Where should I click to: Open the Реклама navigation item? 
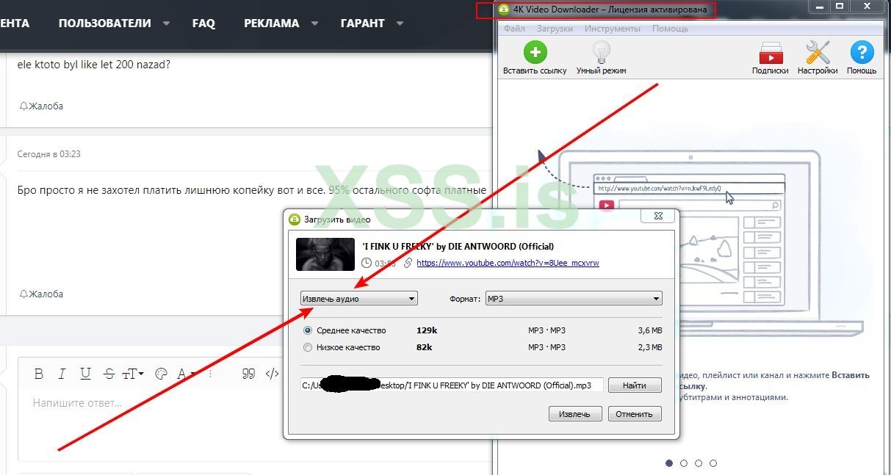272,23
